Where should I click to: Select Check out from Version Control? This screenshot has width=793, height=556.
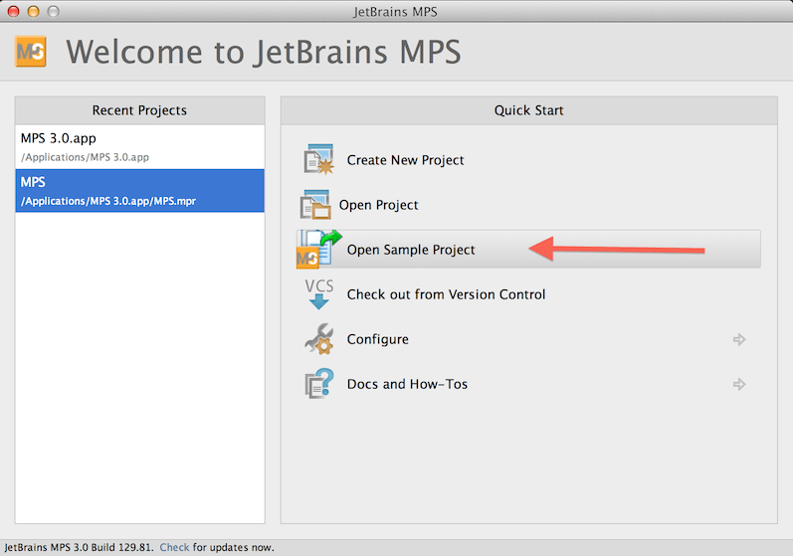446,294
